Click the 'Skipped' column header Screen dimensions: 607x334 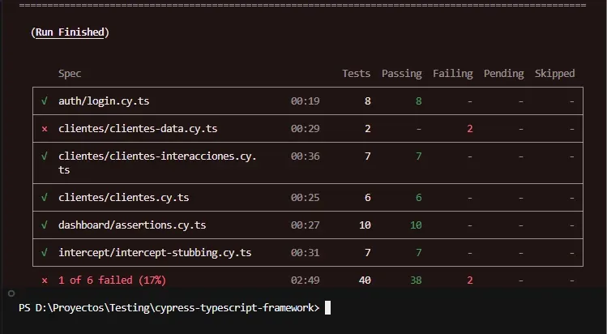tap(555, 74)
